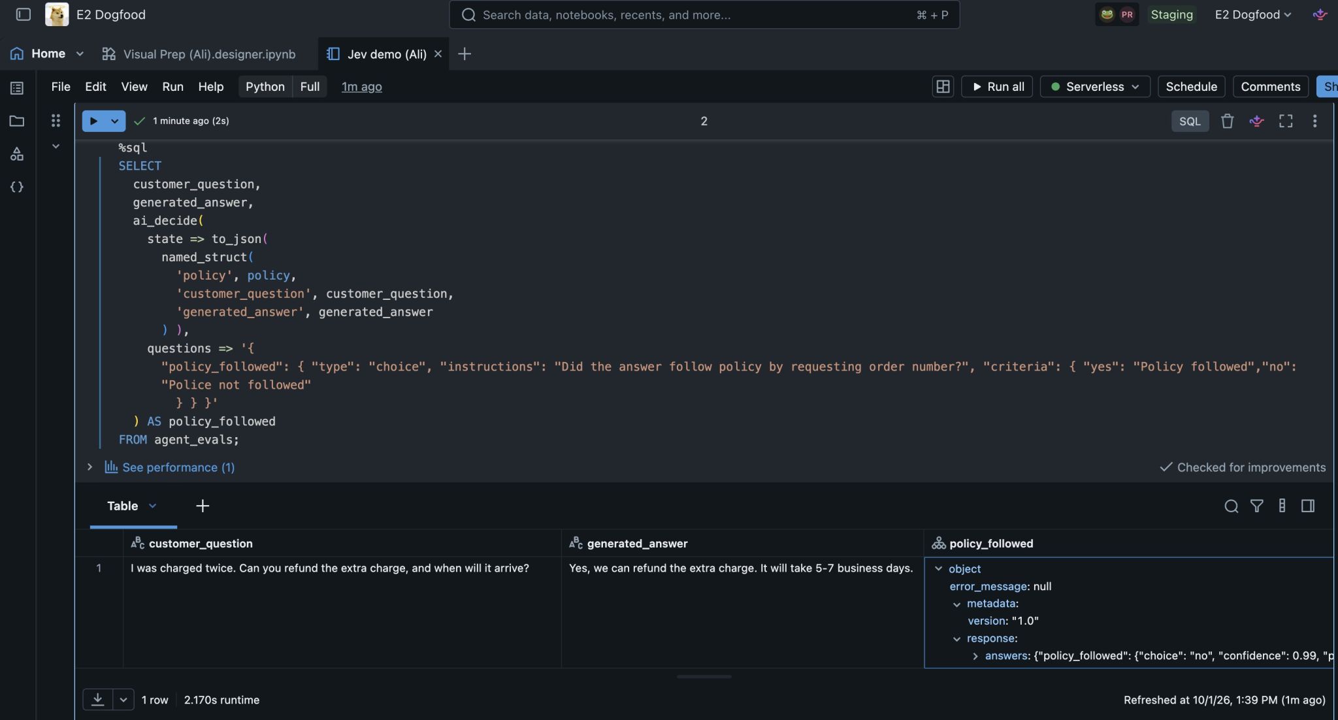Open the workspace folder sidebar icon
The height and width of the screenshot is (720, 1338).
(x=17, y=121)
